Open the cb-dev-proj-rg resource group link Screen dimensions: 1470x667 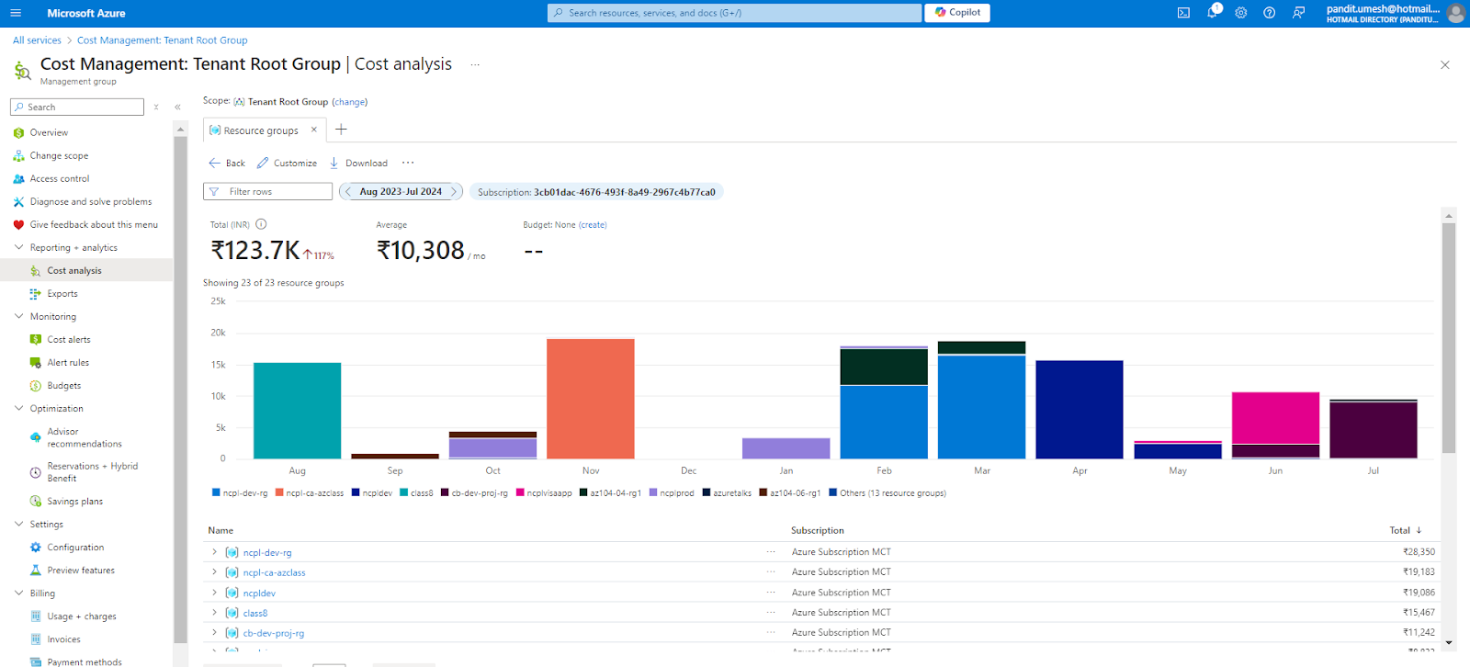274,633
